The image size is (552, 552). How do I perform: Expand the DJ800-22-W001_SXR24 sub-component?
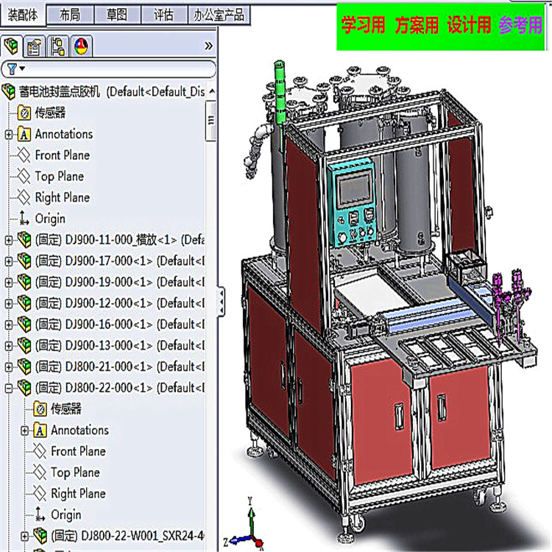click(x=24, y=536)
